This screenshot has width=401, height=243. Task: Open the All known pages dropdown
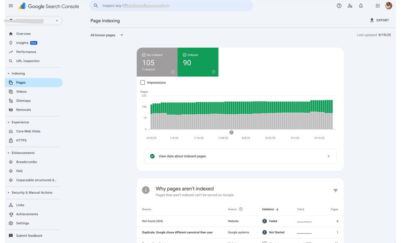(x=107, y=35)
